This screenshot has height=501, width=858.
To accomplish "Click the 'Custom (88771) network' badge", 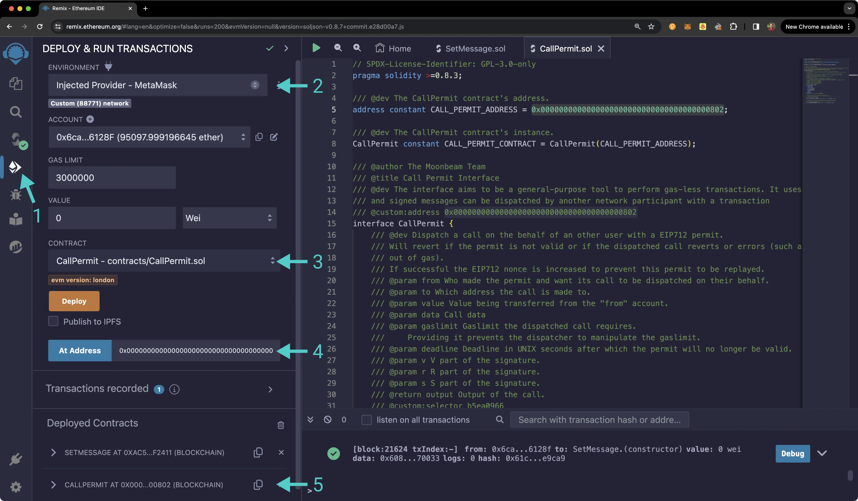I will 89,103.
